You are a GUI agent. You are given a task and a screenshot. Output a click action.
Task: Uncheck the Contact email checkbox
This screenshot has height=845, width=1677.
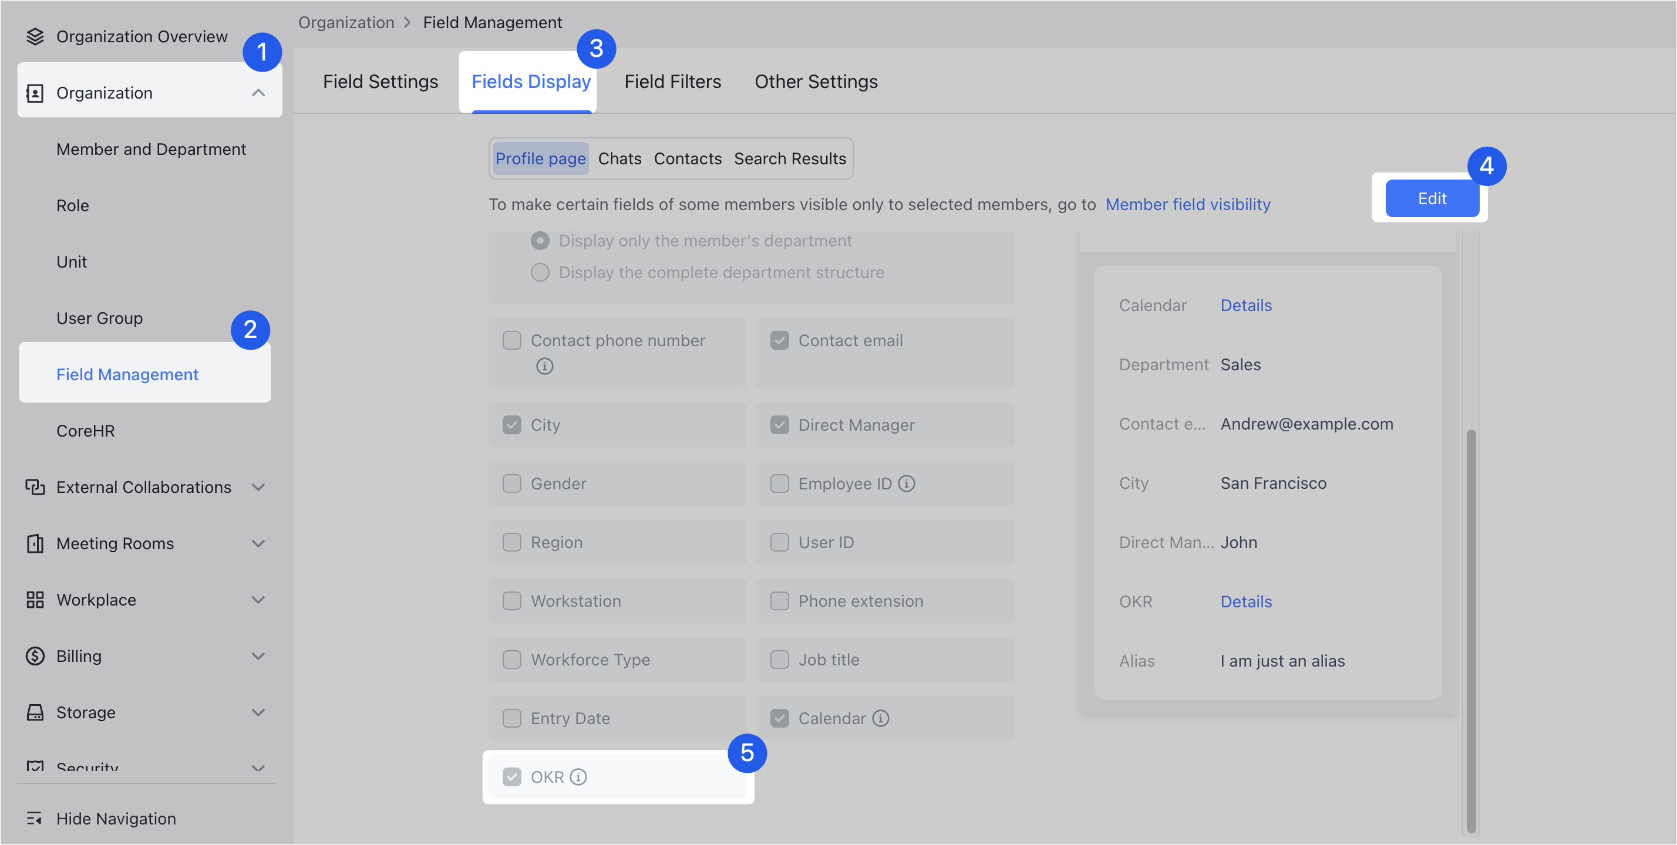point(780,340)
